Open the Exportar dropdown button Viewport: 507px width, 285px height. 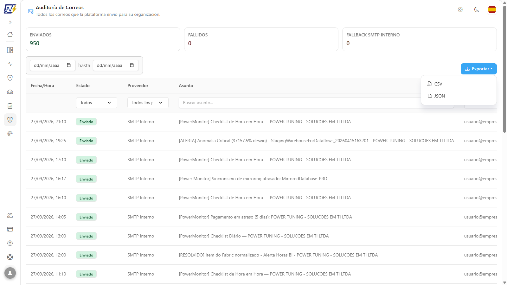pos(478,69)
